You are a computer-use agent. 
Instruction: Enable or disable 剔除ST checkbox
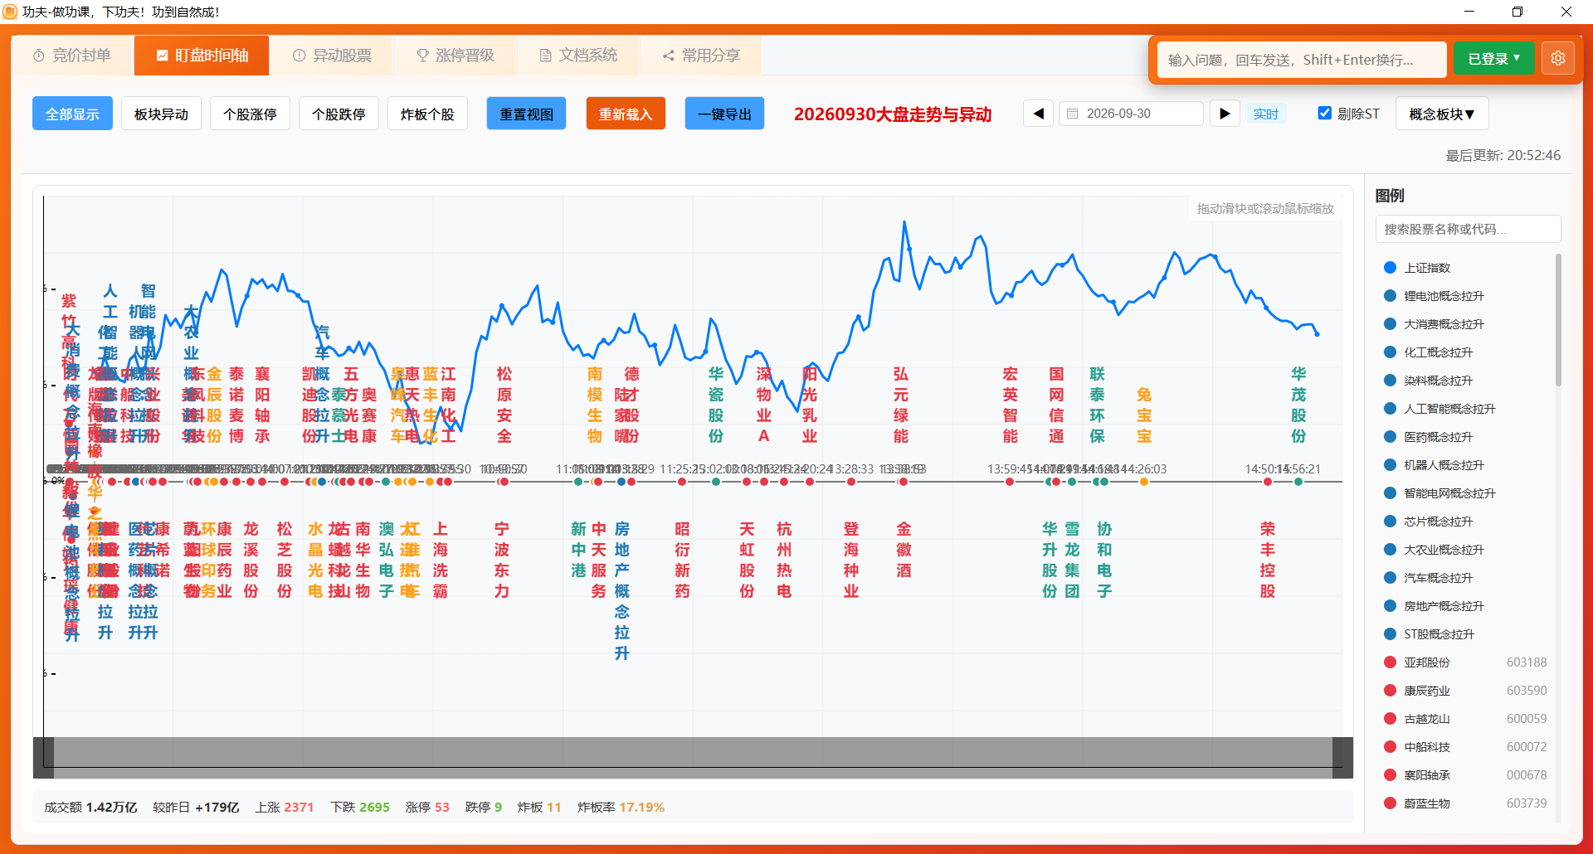(x=1324, y=114)
